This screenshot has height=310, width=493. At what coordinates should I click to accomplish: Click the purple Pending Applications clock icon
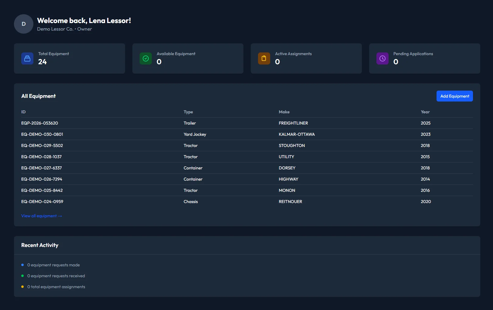(382, 58)
